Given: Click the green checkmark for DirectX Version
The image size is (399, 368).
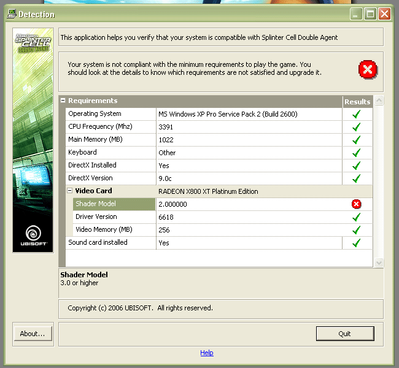Looking at the screenshot, I should click(x=356, y=178).
